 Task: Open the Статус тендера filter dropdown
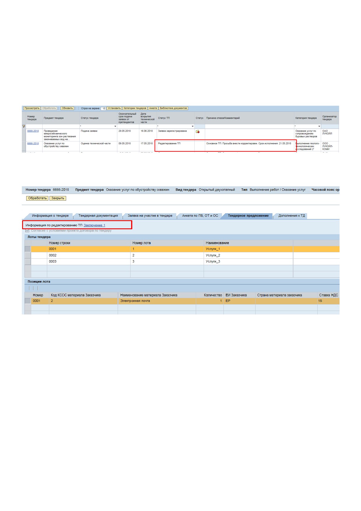tap(115, 126)
